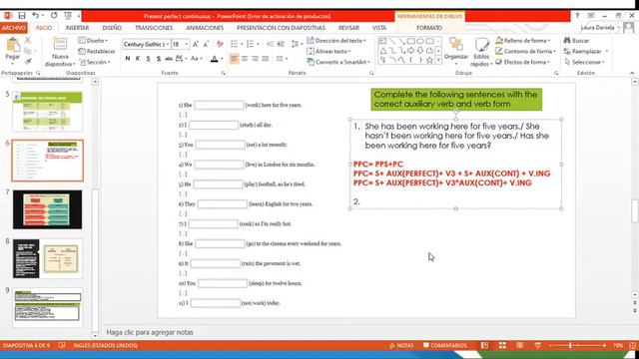Copy format with the format painter brush
639x359 pixels.
click(x=28, y=62)
